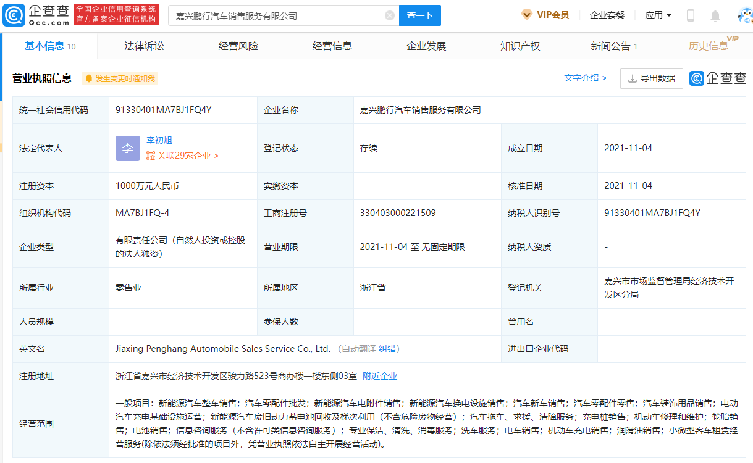The width and height of the screenshot is (753, 463).
Task: Select the 企业发展 tab
Action: (x=426, y=46)
